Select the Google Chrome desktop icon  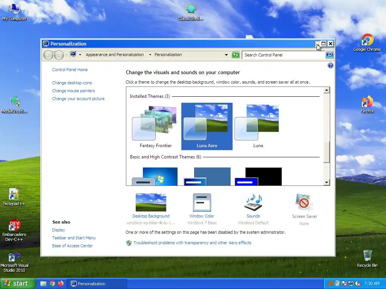[367, 43]
